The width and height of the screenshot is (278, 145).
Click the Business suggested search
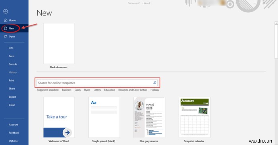tap(67, 90)
